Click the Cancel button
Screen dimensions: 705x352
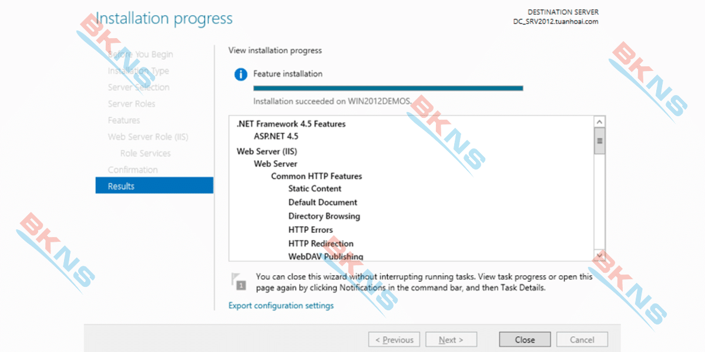pos(582,340)
